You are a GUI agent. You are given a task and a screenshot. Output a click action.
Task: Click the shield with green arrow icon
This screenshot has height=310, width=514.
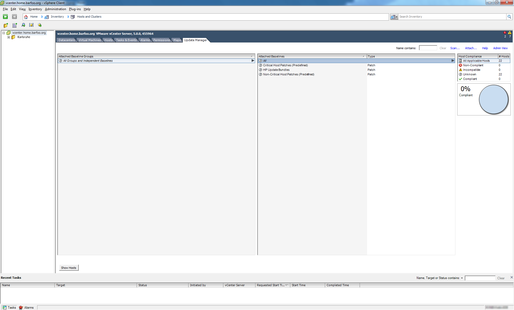tap(40, 25)
